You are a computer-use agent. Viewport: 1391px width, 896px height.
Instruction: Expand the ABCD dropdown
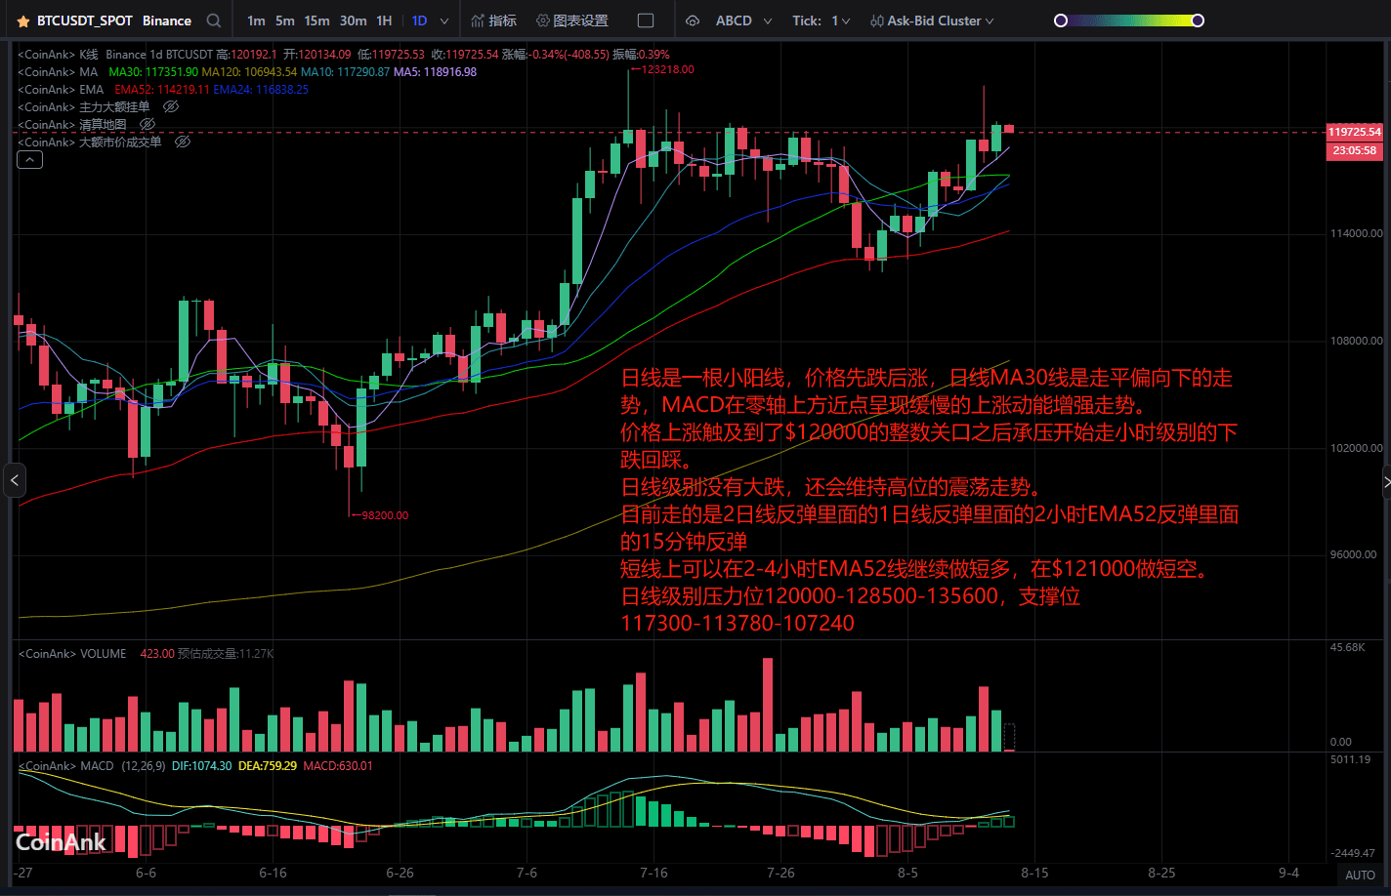point(743,20)
